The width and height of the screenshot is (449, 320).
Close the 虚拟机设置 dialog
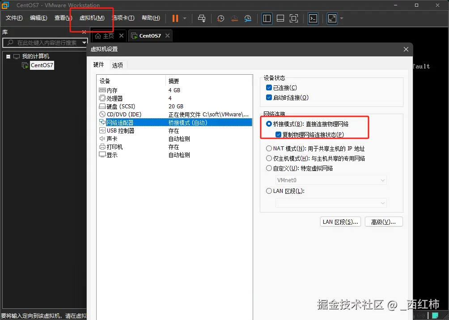click(406, 49)
